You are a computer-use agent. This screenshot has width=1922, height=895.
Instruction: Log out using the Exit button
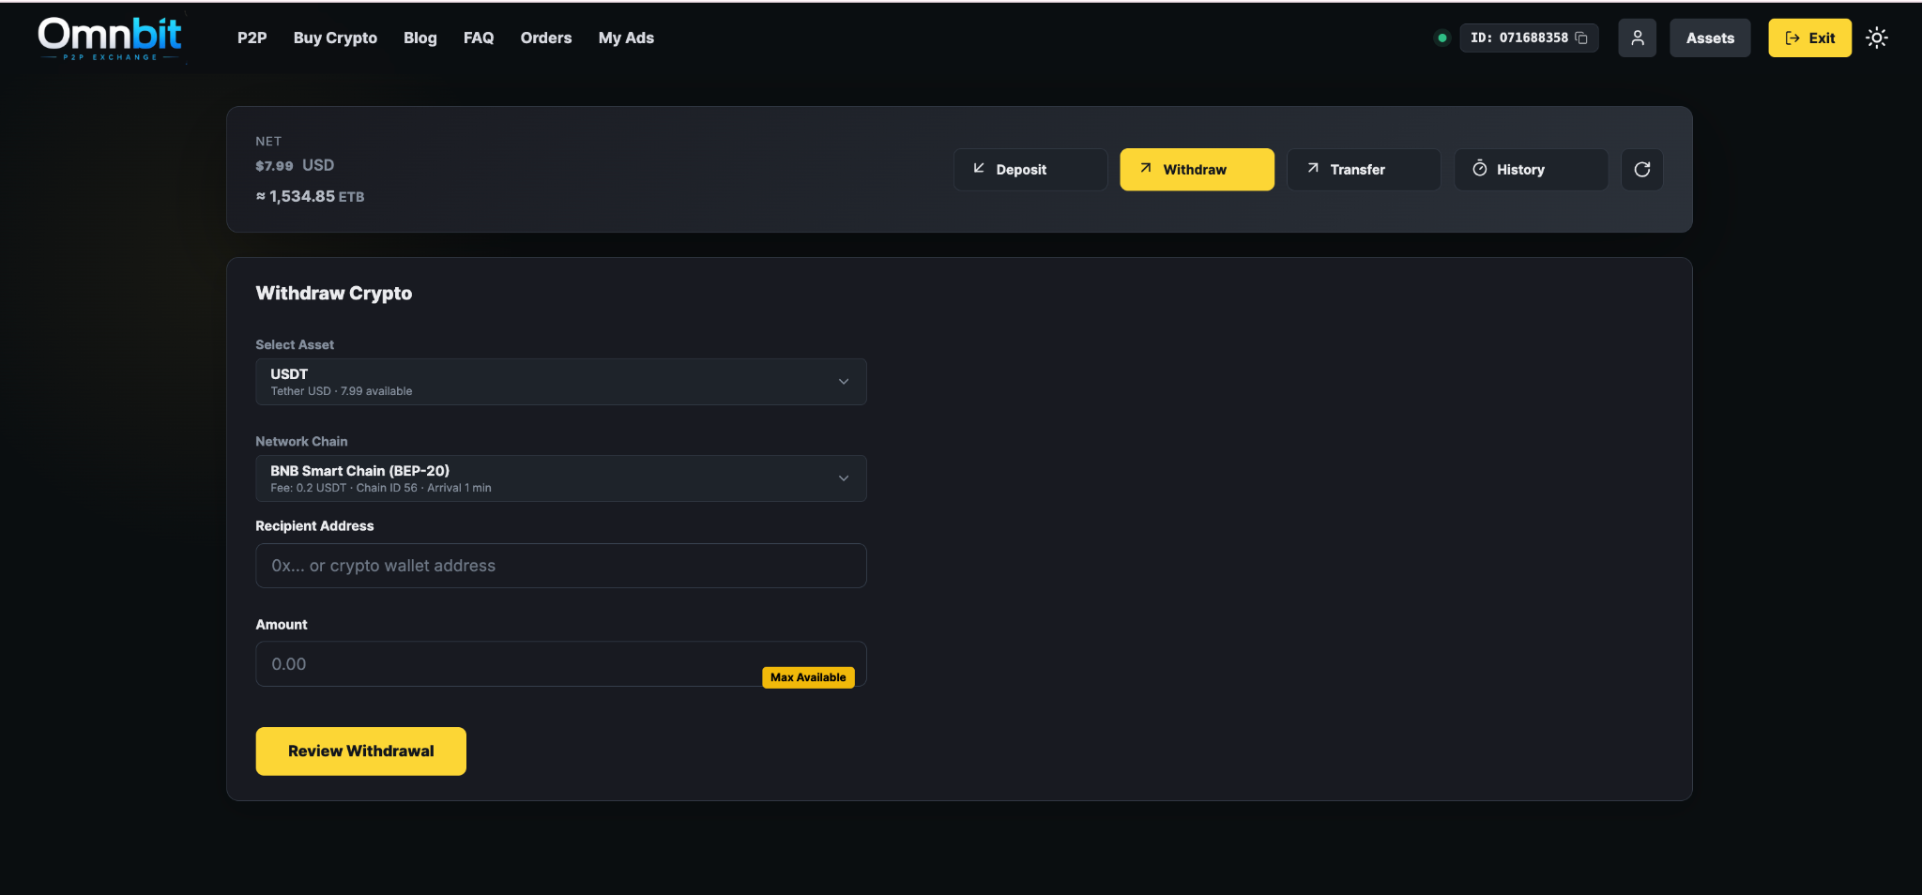point(1809,38)
